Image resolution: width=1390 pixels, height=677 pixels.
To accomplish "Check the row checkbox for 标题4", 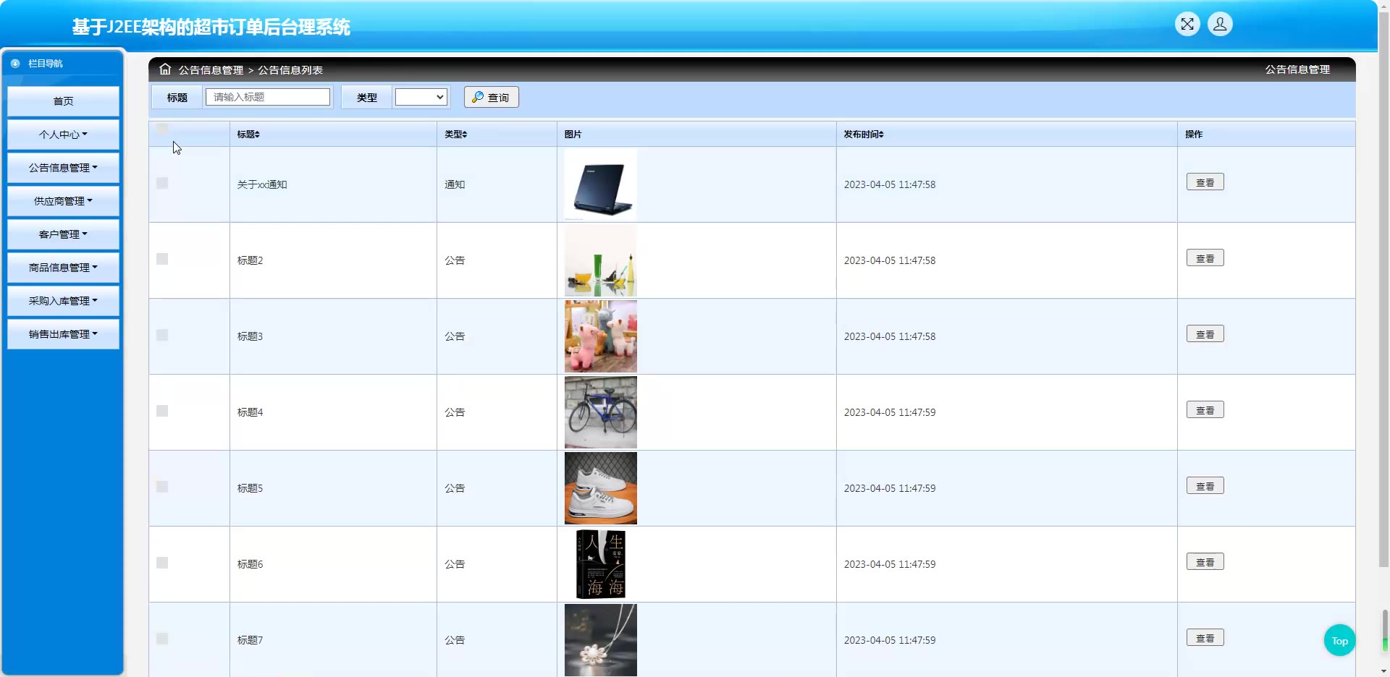I will [162, 411].
